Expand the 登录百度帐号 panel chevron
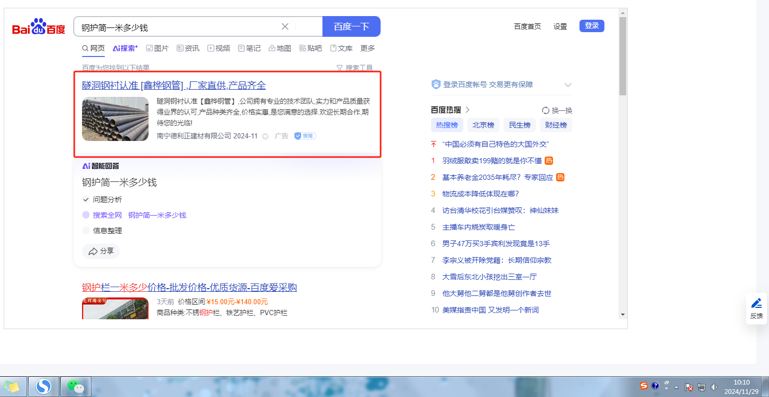 click(x=568, y=85)
